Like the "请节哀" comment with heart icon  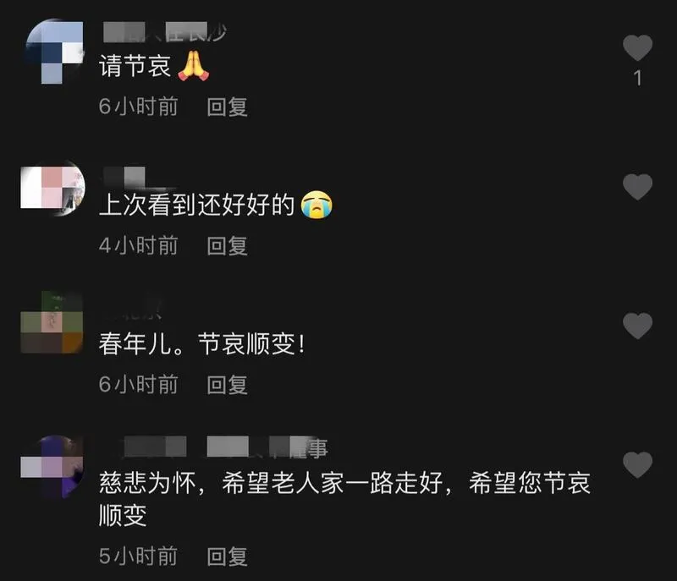click(x=637, y=47)
